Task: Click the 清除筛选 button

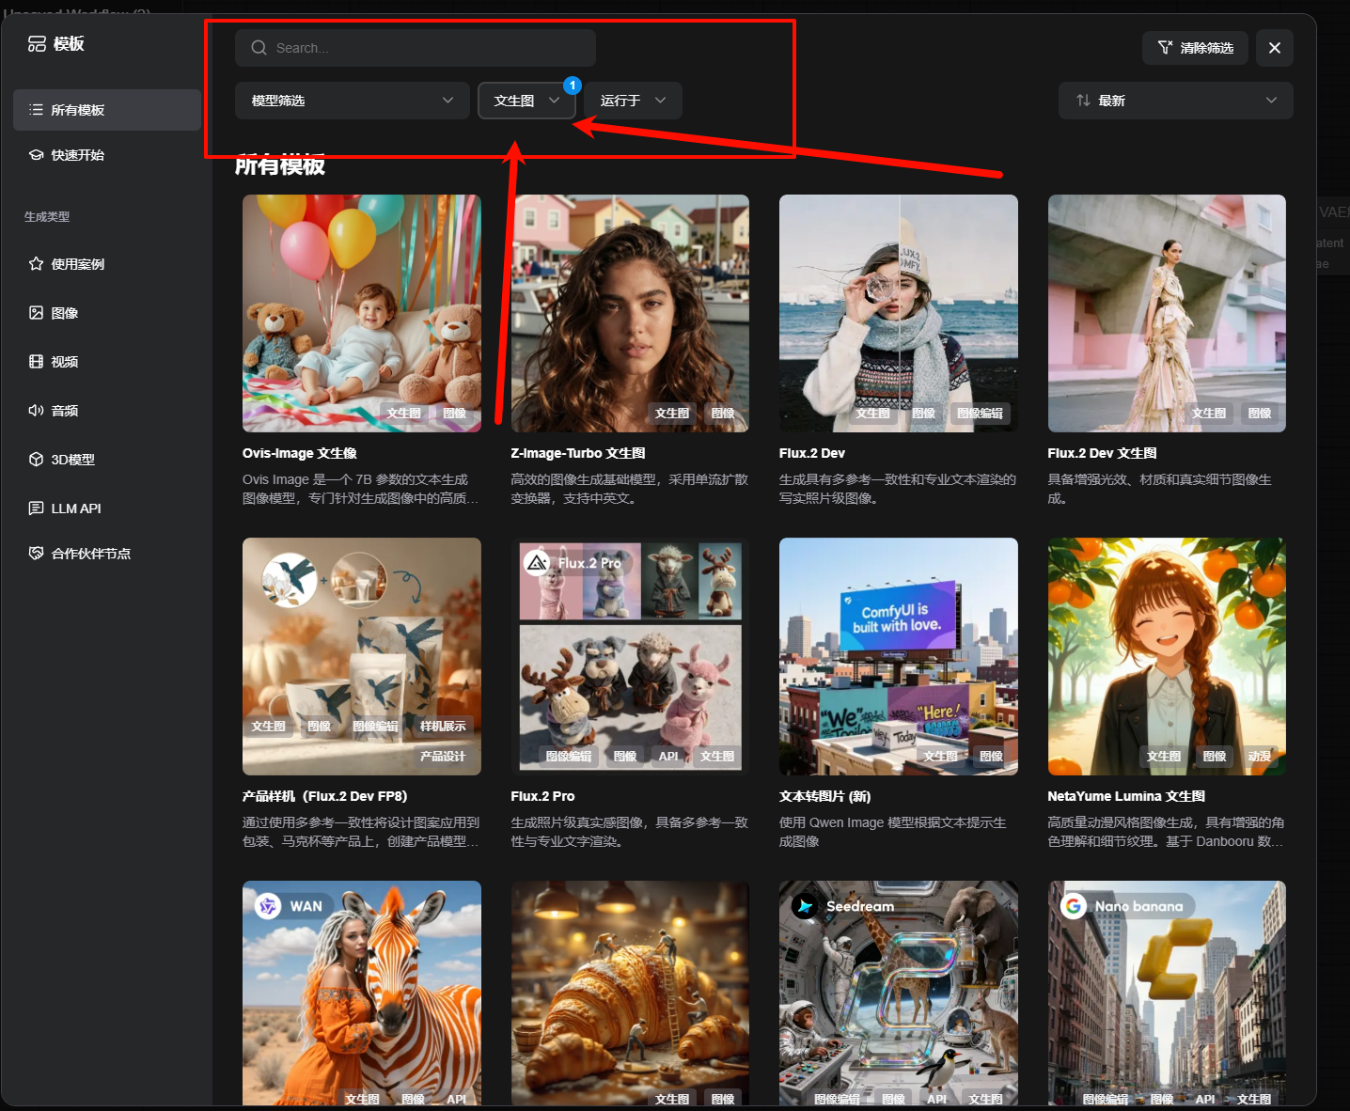Action: click(1195, 48)
